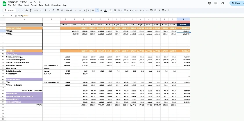Image resolution: width=244 pixels, height=121 pixels.
Task: Toggle italic formatting
Action: 97,10
